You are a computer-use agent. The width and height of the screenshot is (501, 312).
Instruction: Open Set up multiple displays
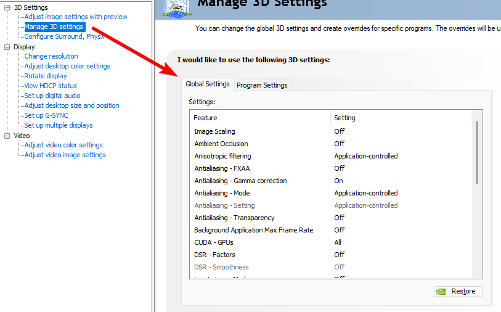(x=59, y=126)
